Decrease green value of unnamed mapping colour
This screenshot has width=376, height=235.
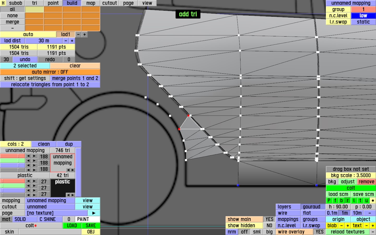(x=28, y=161)
